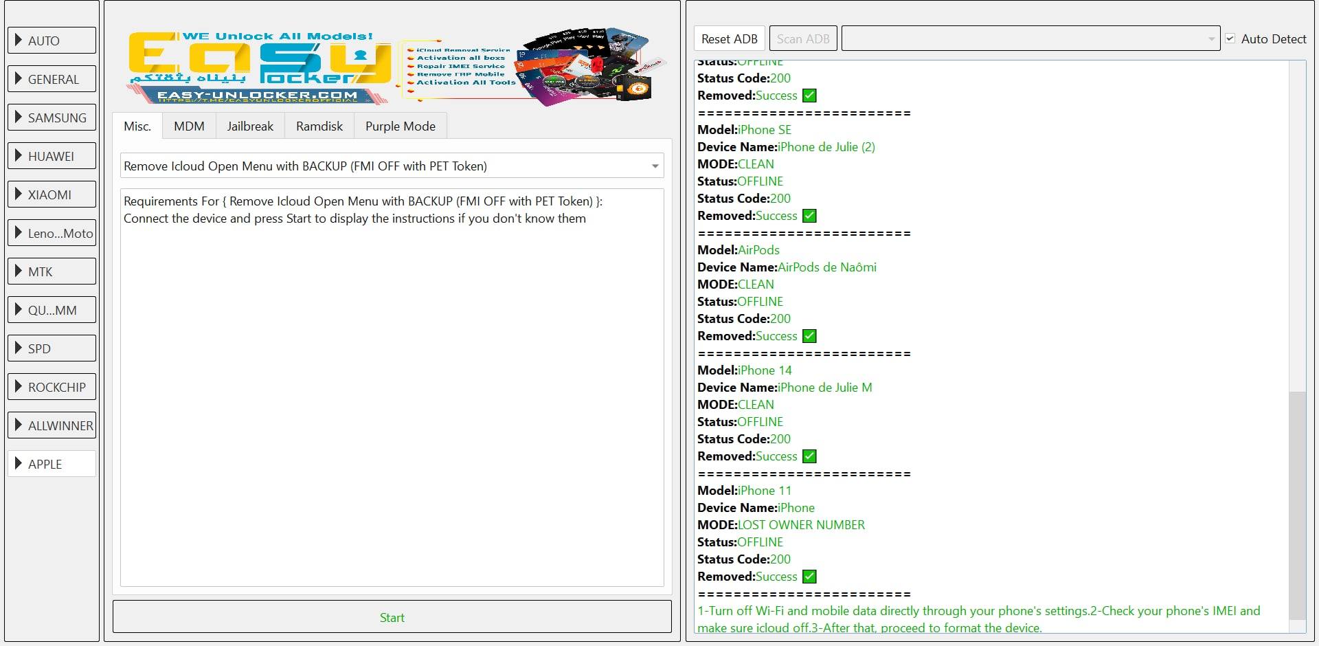Expand the MTK category
Image resolution: width=1319 pixels, height=646 pixels.
tap(52, 271)
